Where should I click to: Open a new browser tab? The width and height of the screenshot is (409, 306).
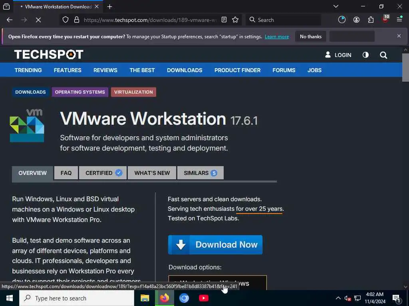110,6
